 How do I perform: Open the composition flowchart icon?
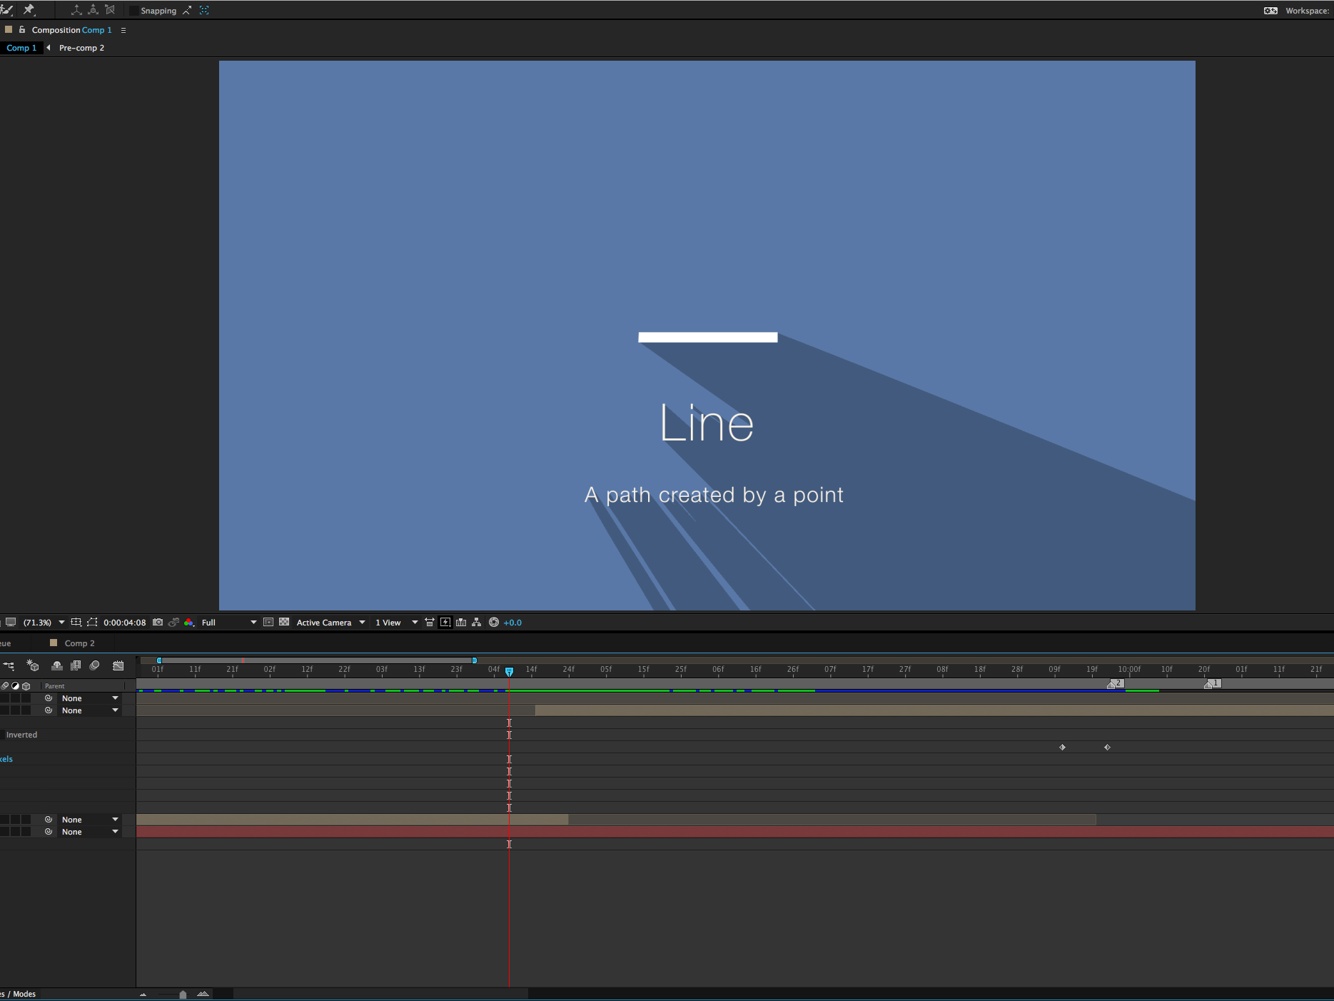(477, 623)
